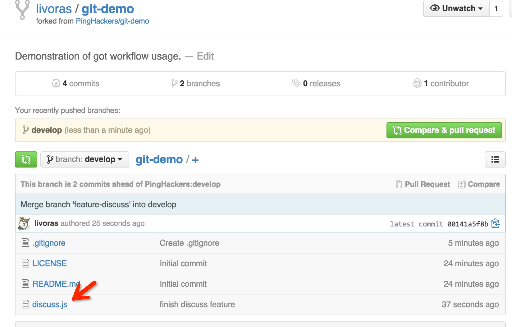Open the branch: develop dropdown selector
This screenshot has width=512, height=327.
(x=85, y=159)
